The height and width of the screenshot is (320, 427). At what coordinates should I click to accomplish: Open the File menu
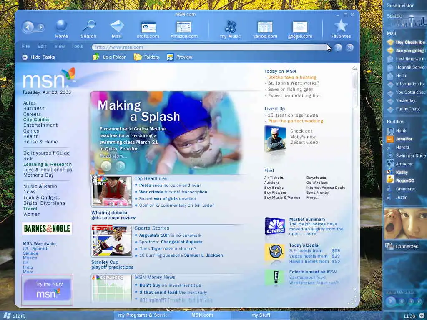(25, 46)
